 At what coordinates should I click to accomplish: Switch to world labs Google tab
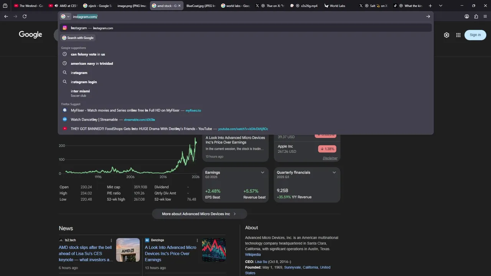pos(235,6)
